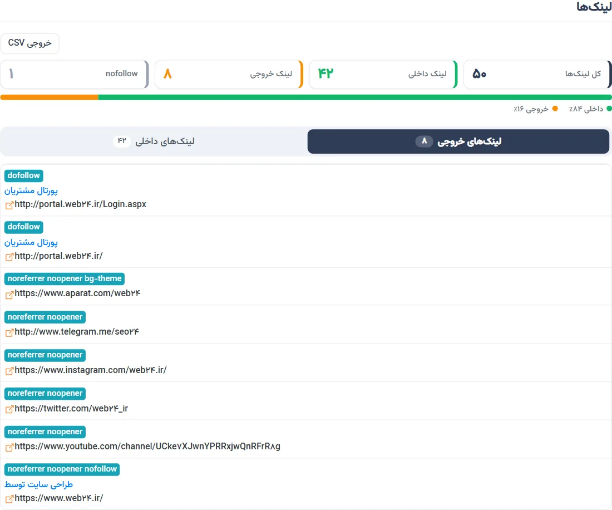Open پورتال مشتریان link above Login.aspx URL
Image resolution: width=612 pixels, height=510 pixels.
[x=31, y=190]
